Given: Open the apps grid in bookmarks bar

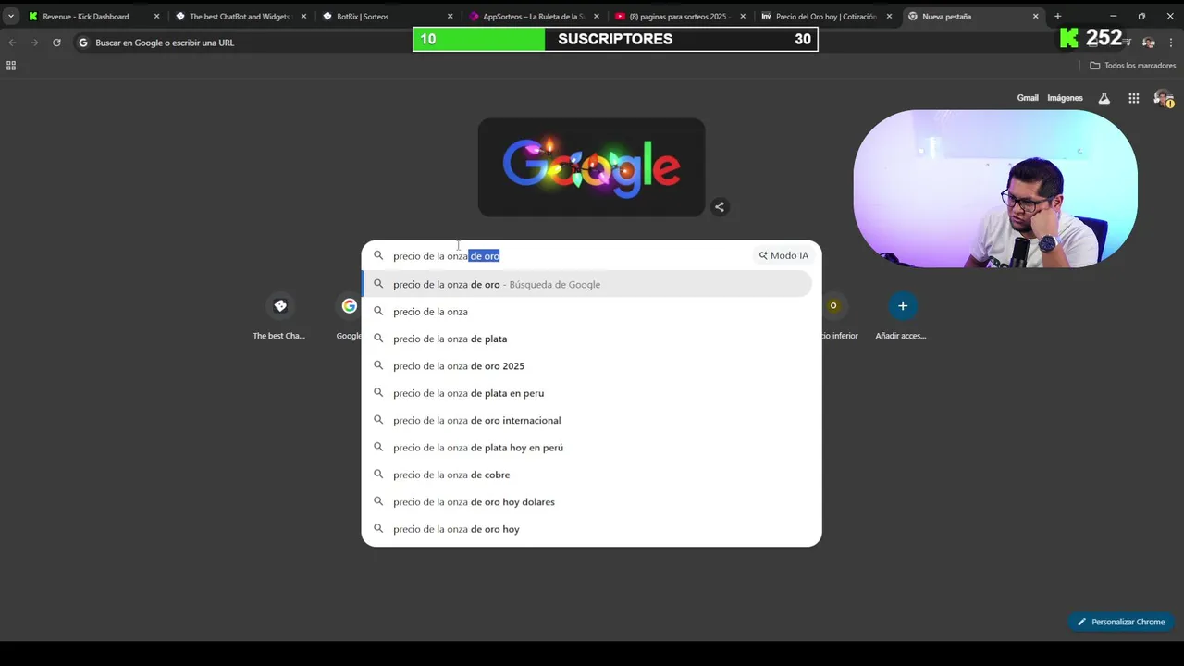Looking at the screenshot, I should coord(11,66).
